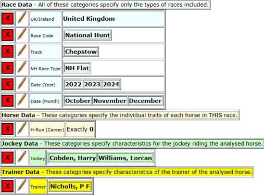Click the Jockey category label
Viewport: 264px width, 195px height.
(38, 158)
